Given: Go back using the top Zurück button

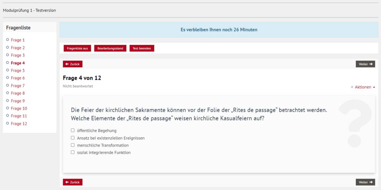Looking at the screenshot, I should [x=73, y=64].
